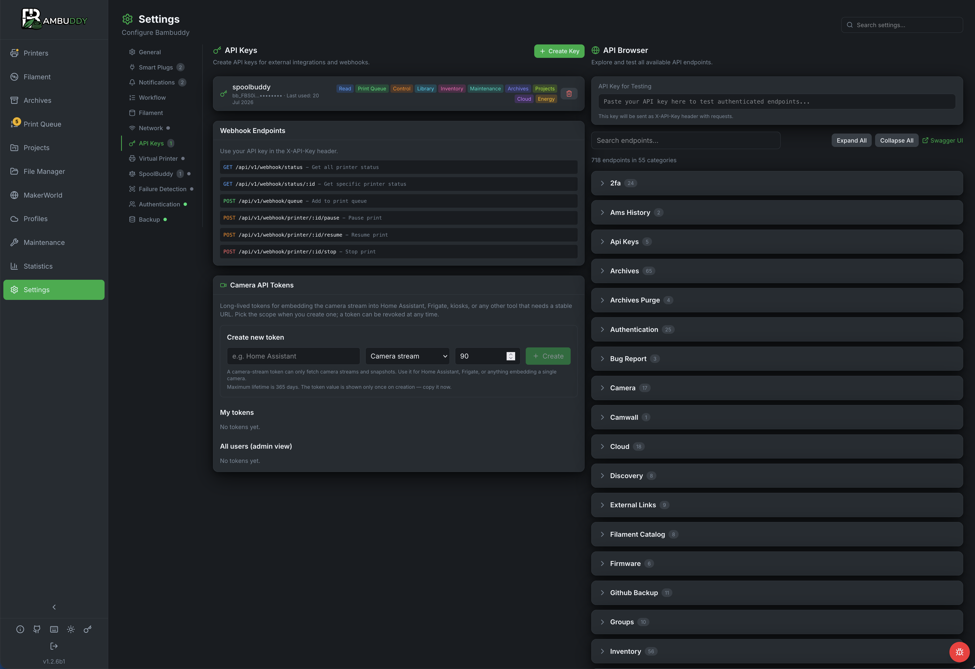Collapse sidebar with left chevron
975x669 pixels.
[x=54, y=607]
